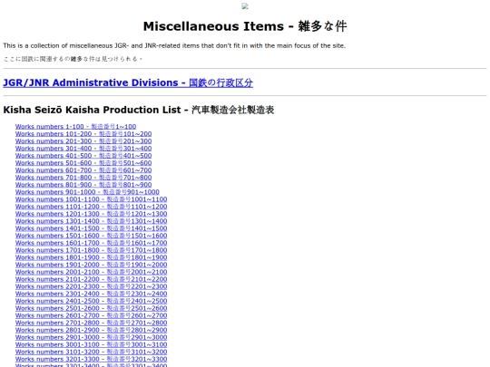Open Works numbers 1301-1400 link

(92, 221)
